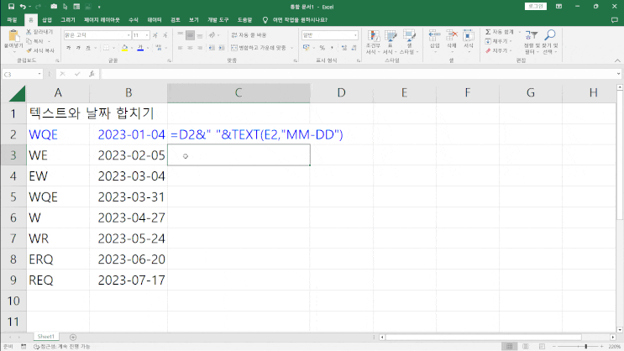The width and height of the screenshot is (624, 351).
Task: Apply comma style number format
Action: tap(332, 48)
